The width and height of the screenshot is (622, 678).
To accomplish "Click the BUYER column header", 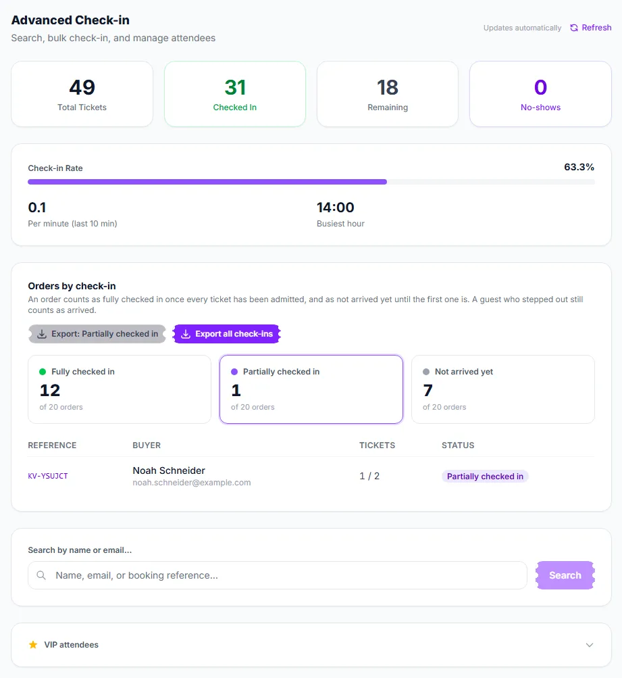I will click(147, 445).
